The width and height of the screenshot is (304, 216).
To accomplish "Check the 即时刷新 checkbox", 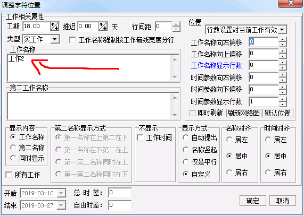I will tap(192, 113).
